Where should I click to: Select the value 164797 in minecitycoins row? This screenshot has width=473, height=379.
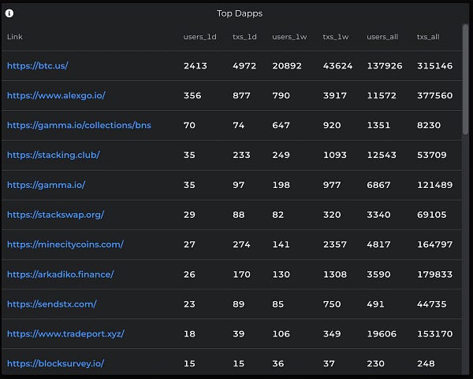coord(434,245)
